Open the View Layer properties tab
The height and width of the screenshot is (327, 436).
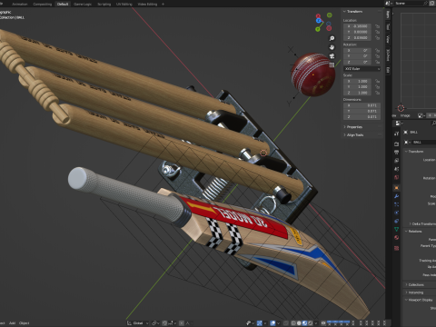coord(396,161)
